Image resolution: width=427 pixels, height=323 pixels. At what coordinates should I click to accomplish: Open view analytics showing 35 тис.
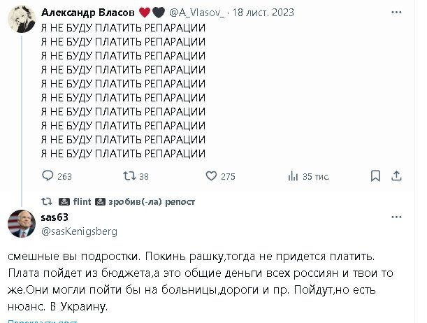pos(291,177)
